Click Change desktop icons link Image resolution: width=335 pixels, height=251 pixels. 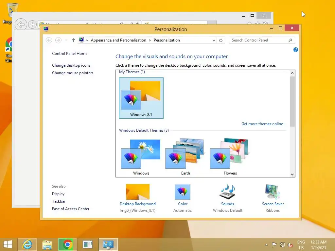(71, 65)
